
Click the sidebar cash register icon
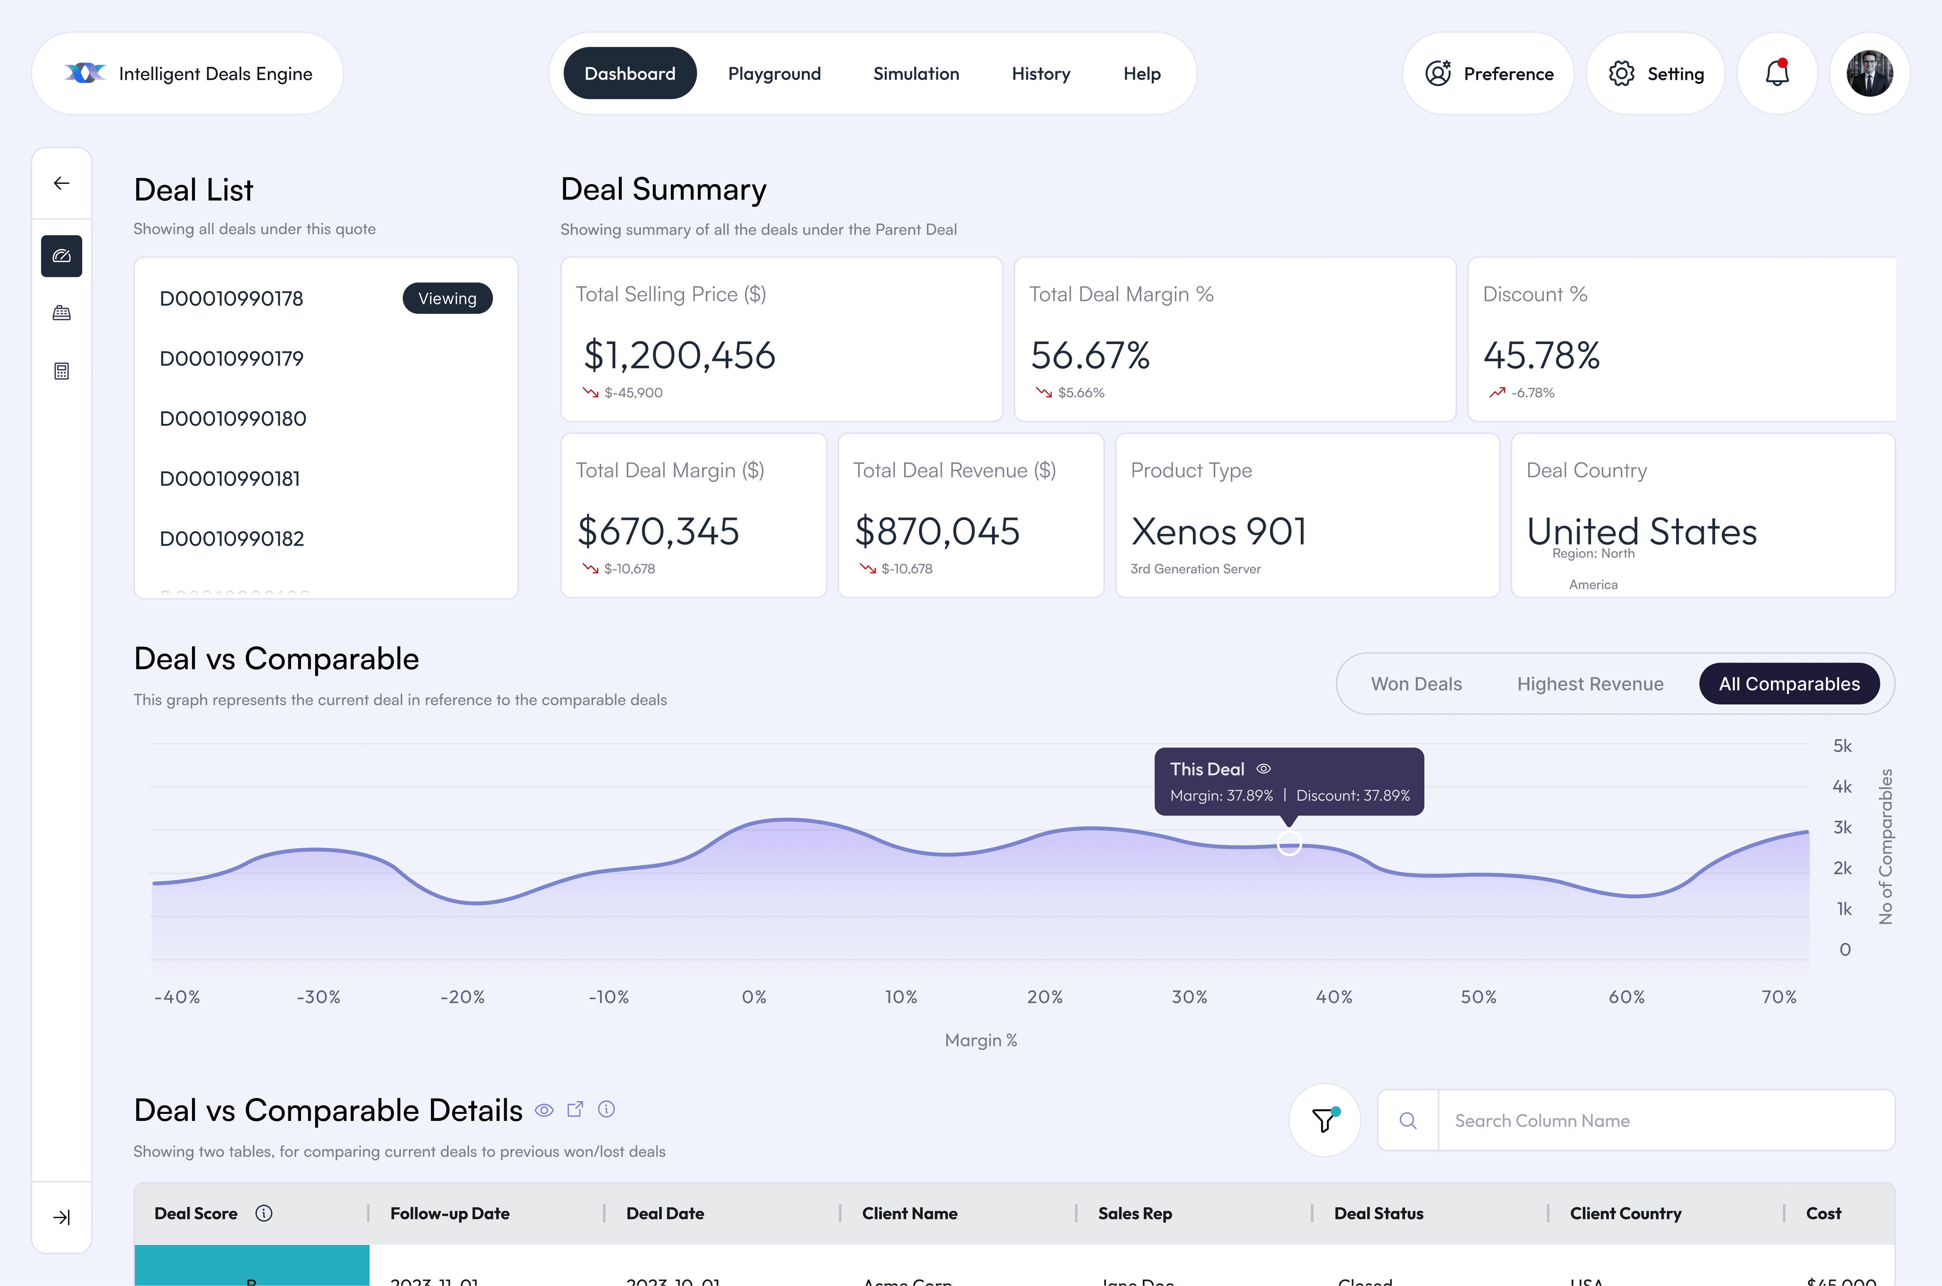(x=62, y=313)
